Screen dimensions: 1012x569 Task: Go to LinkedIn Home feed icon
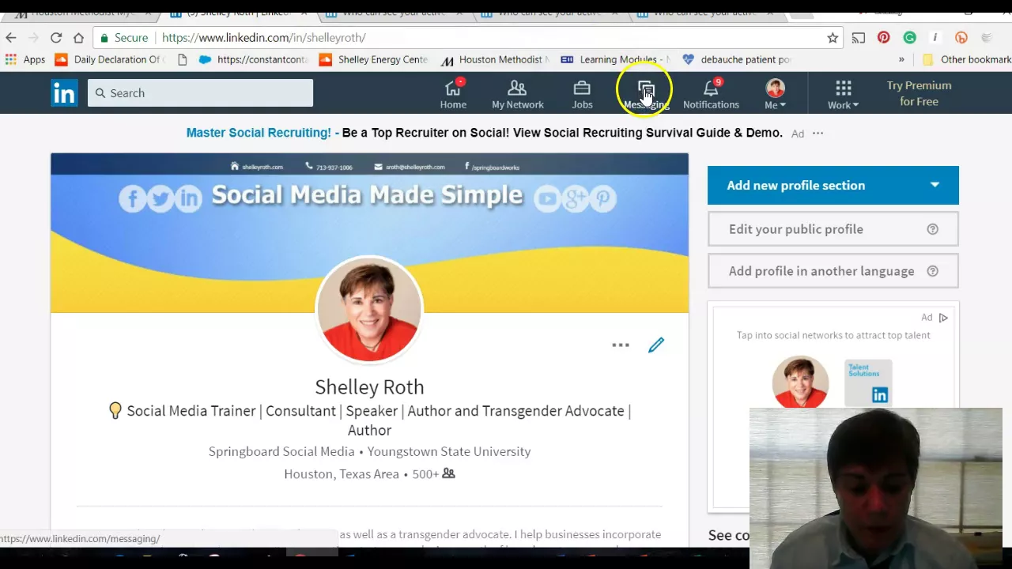453,93
